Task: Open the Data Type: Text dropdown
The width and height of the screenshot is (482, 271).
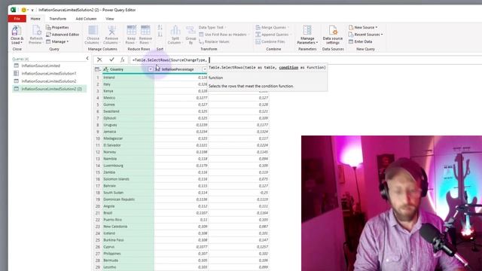Action: pyautogui.click(x=212, y=27)
